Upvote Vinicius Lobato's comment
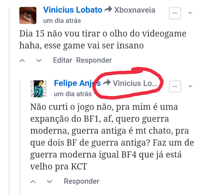 click(22, 61)
